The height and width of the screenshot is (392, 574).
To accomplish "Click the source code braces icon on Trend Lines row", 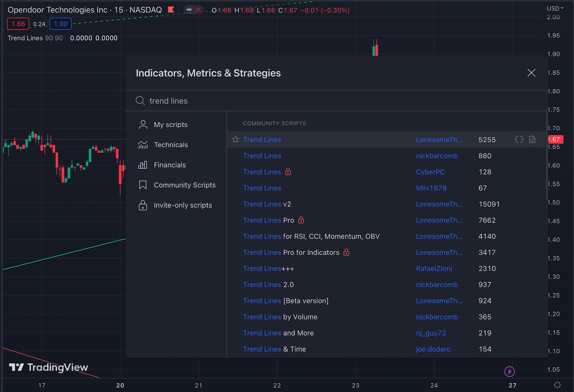I will 519,139.
